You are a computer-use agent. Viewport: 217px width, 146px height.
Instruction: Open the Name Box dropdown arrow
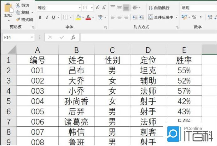coord(32,37)
